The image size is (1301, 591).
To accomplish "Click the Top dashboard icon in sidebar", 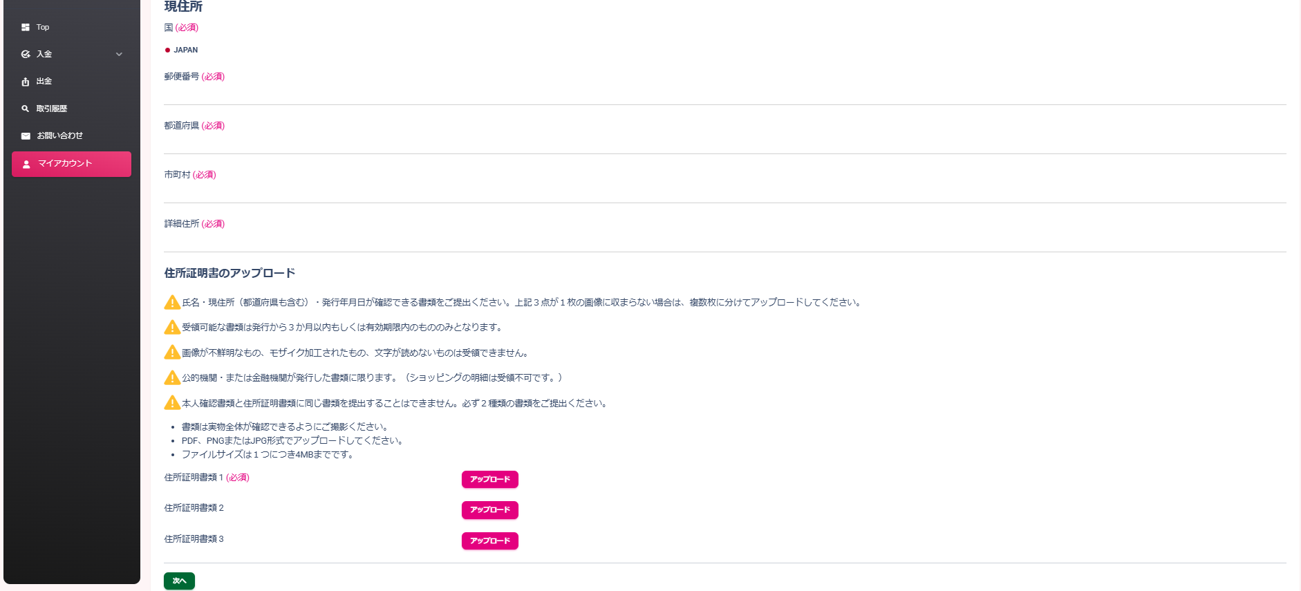I will click(x=26, y=28).
